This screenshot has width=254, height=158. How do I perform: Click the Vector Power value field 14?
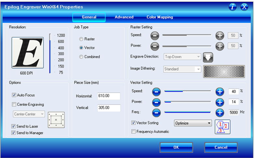[233, 102]
